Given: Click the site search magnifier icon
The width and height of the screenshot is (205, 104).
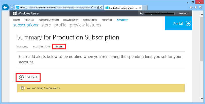Looking at the screenshot, I should click(x=141, y=13).
